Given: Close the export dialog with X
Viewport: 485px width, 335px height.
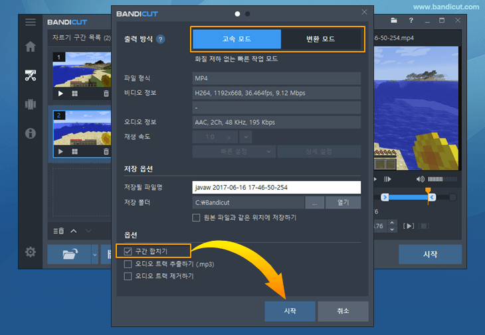Looking at the screenshot, I should (x=364, y=12).
